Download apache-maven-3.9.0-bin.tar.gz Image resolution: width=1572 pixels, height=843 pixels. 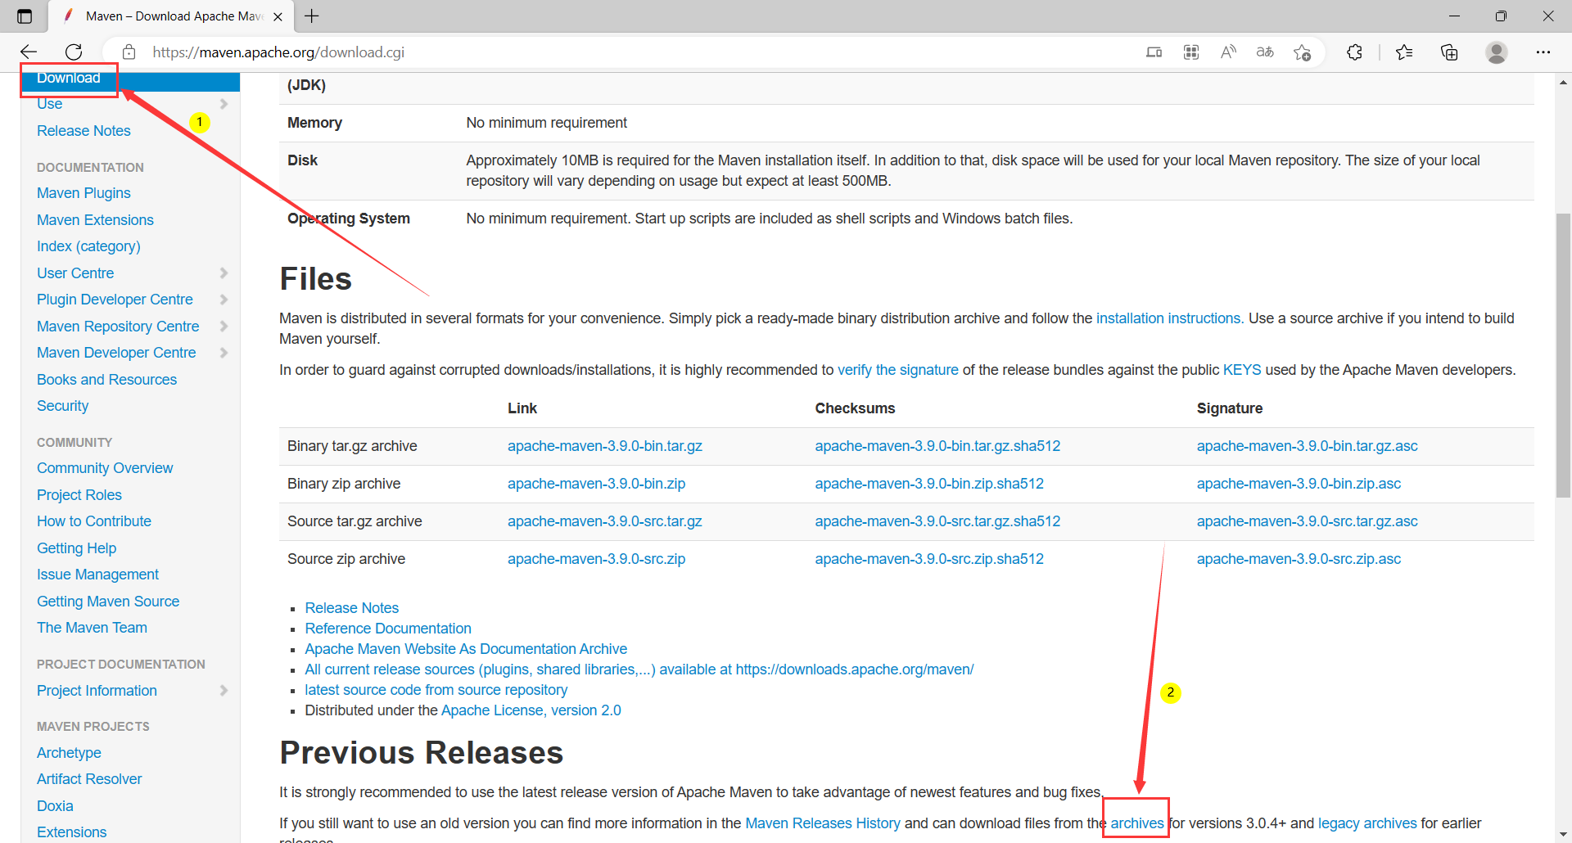[x=605, y=446]
